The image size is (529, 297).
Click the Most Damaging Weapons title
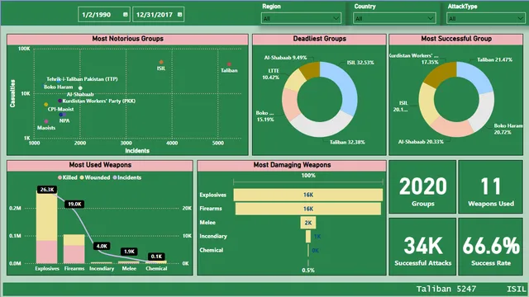pyautogui.click(x=292, y=165)
